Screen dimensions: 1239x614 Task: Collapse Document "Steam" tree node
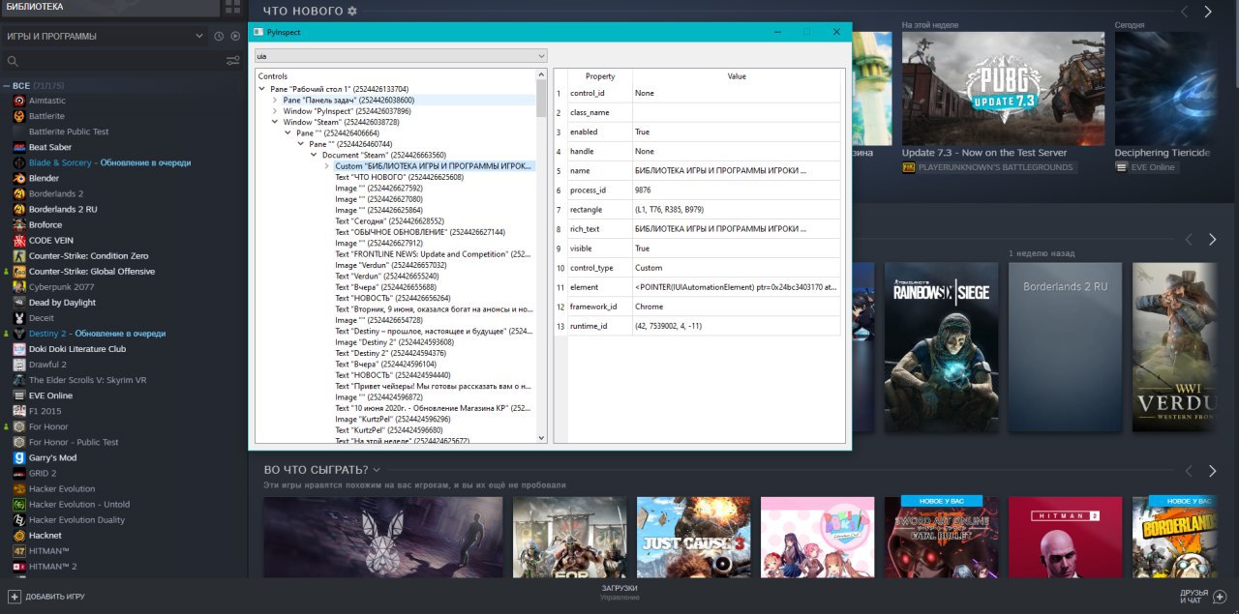pyautogui.click(x=314, y=155)
